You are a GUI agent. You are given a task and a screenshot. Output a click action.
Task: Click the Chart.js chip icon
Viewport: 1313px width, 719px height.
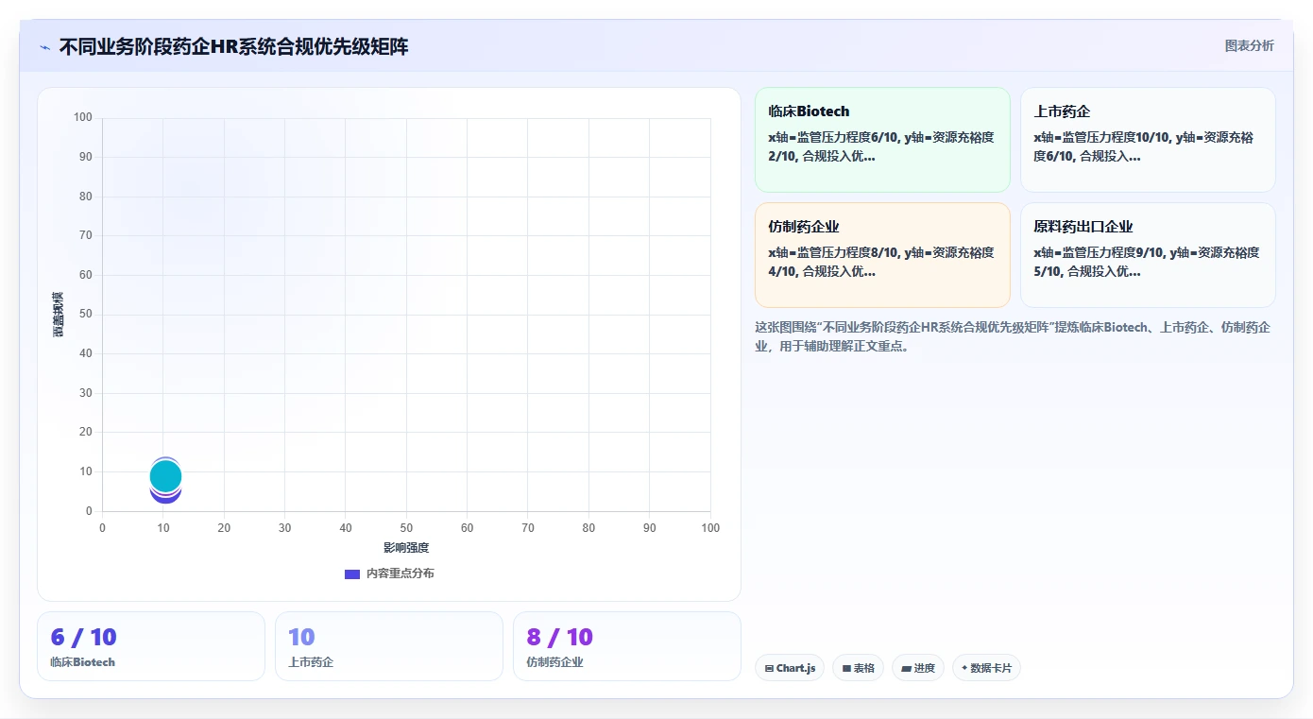click(x=769, y=668)
